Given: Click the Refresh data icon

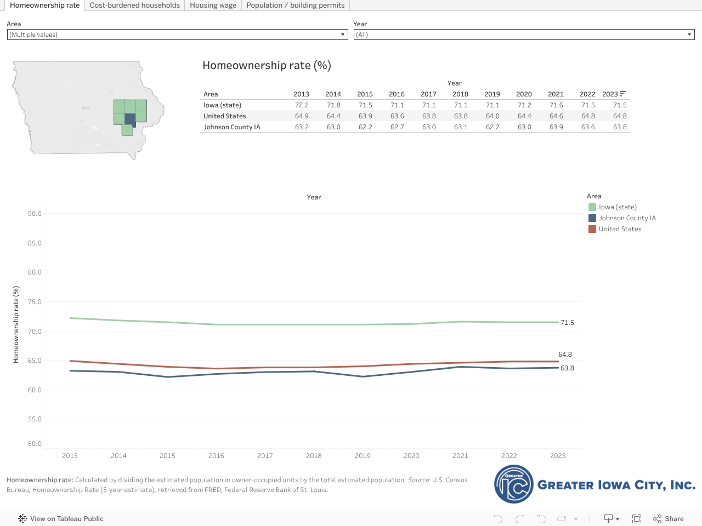Looking at the screenshot, I should [562, 519].
